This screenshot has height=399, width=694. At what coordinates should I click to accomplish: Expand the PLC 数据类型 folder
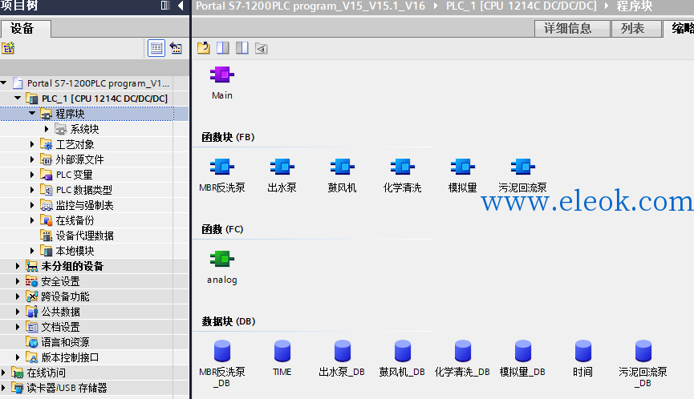click(x=32, y=190)
